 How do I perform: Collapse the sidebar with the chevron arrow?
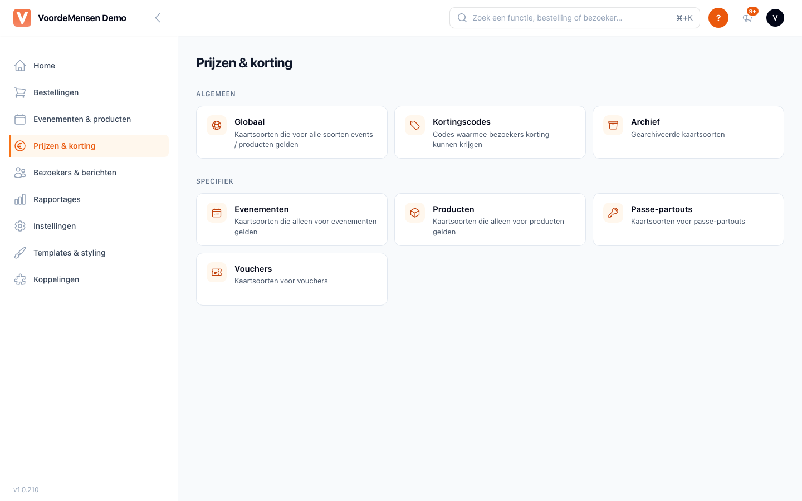(x=158, y=18)
